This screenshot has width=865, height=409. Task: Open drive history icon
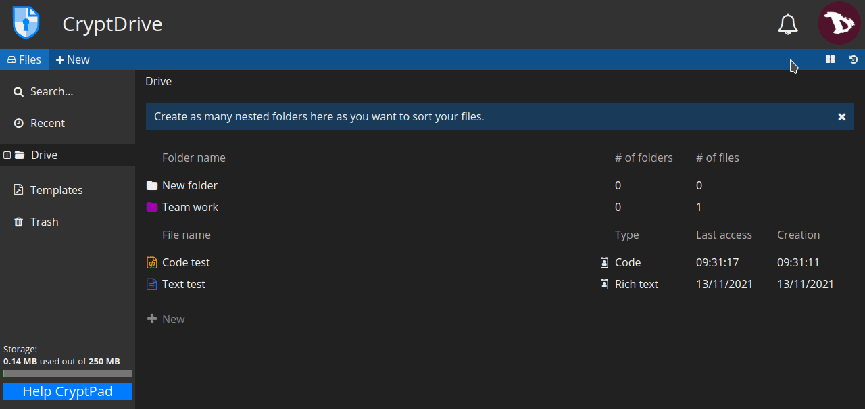[x=854, y=59]
